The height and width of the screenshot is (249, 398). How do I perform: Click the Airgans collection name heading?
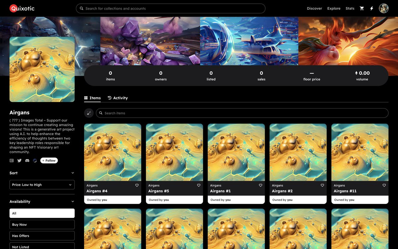click(20, 113)
